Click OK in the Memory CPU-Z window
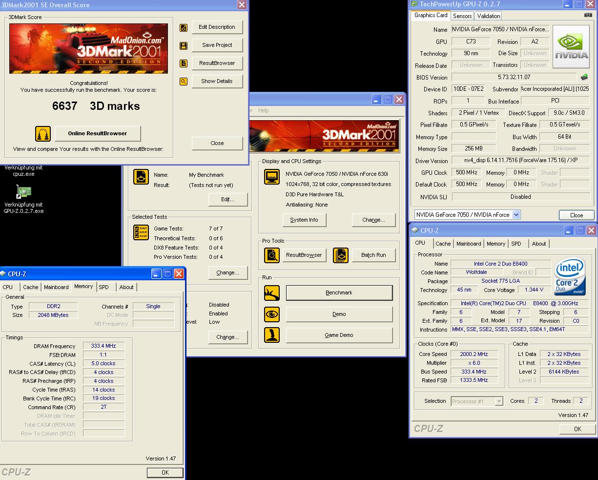Viewport: 598px width, 480px height. point(165,472)
